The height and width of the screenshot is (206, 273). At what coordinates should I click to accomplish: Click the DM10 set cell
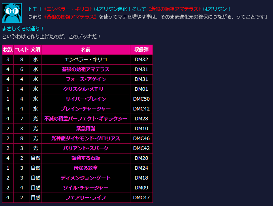(x=141, y=129)
